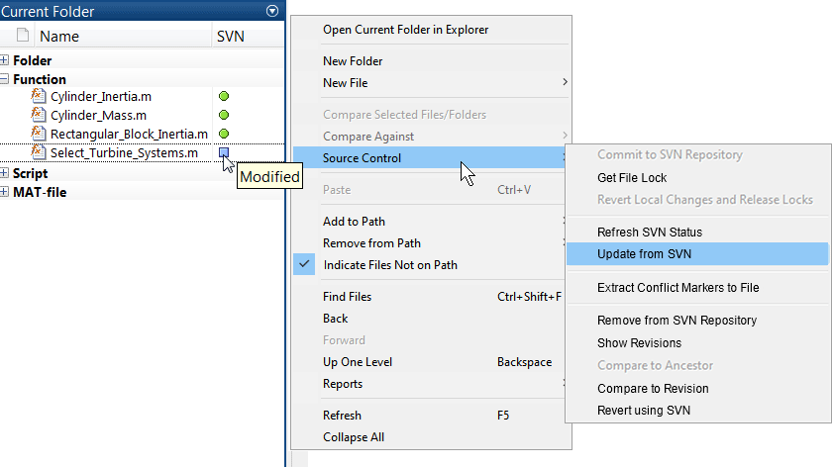Toggle Indicate Files Not on Path
The width and height of the screenshot is (832, 467).
coord(390,265)
